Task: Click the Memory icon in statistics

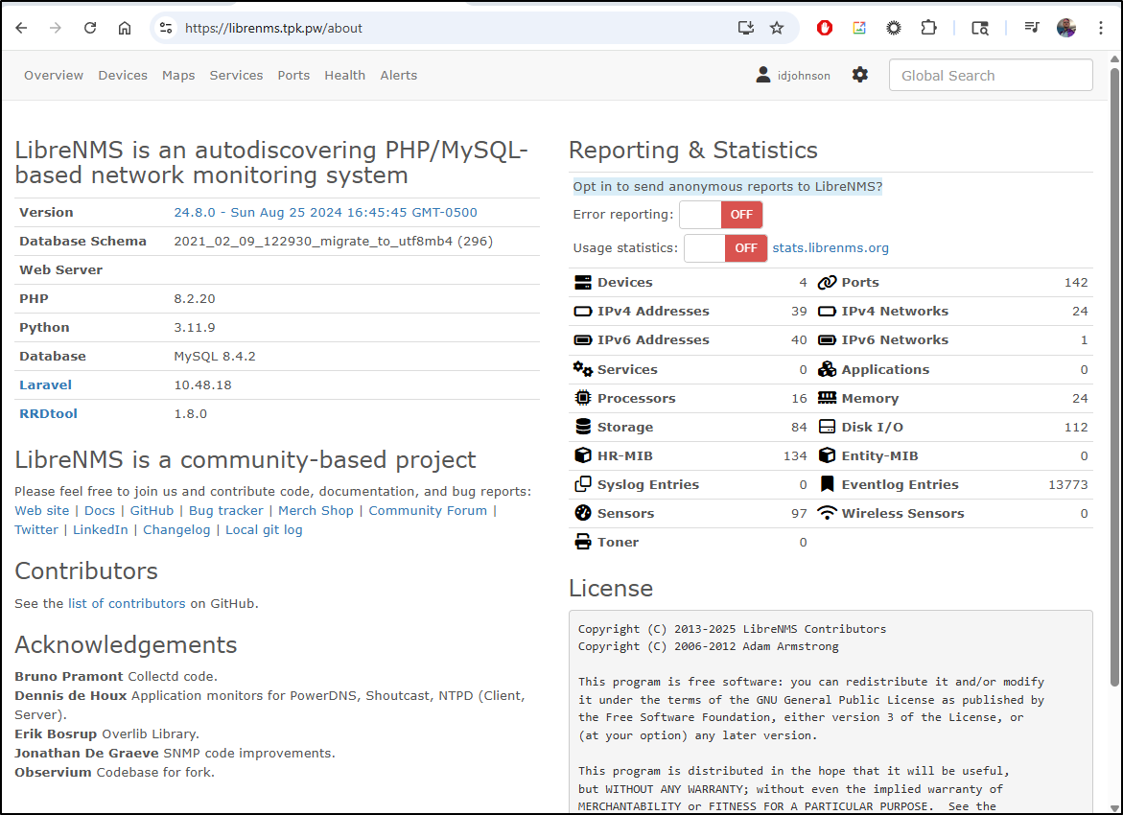Action: [x=828, y=398]
